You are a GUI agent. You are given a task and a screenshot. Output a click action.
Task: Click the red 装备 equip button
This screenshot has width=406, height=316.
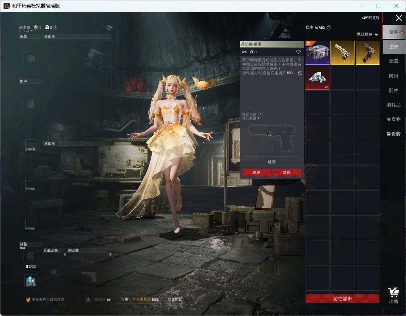coord(286,173)
